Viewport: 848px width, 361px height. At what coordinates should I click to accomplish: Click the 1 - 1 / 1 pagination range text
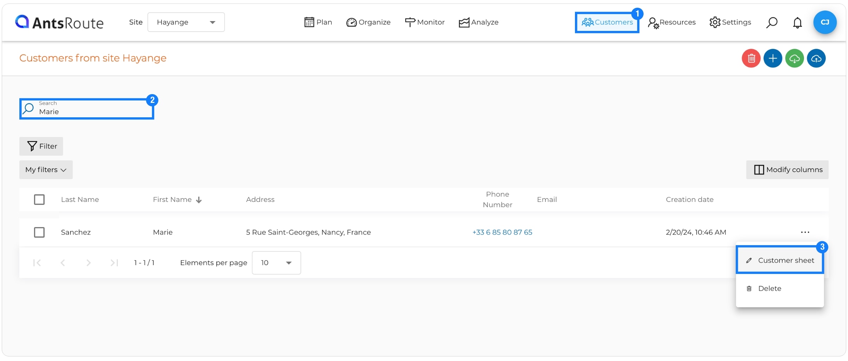144,263
